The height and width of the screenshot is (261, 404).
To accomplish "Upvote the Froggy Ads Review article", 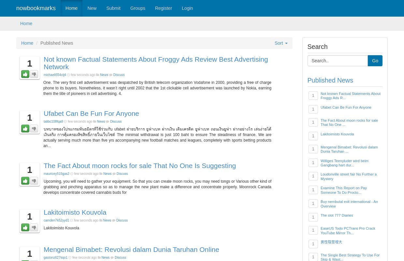I will (x=25, y=74).
